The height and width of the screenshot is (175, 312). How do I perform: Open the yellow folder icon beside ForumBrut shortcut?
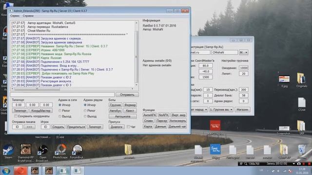[x=128, y=149]
